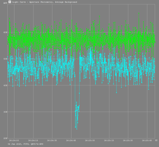Click the 60K ADU axis label
159x147 pixels.
[x=6, y=32]
